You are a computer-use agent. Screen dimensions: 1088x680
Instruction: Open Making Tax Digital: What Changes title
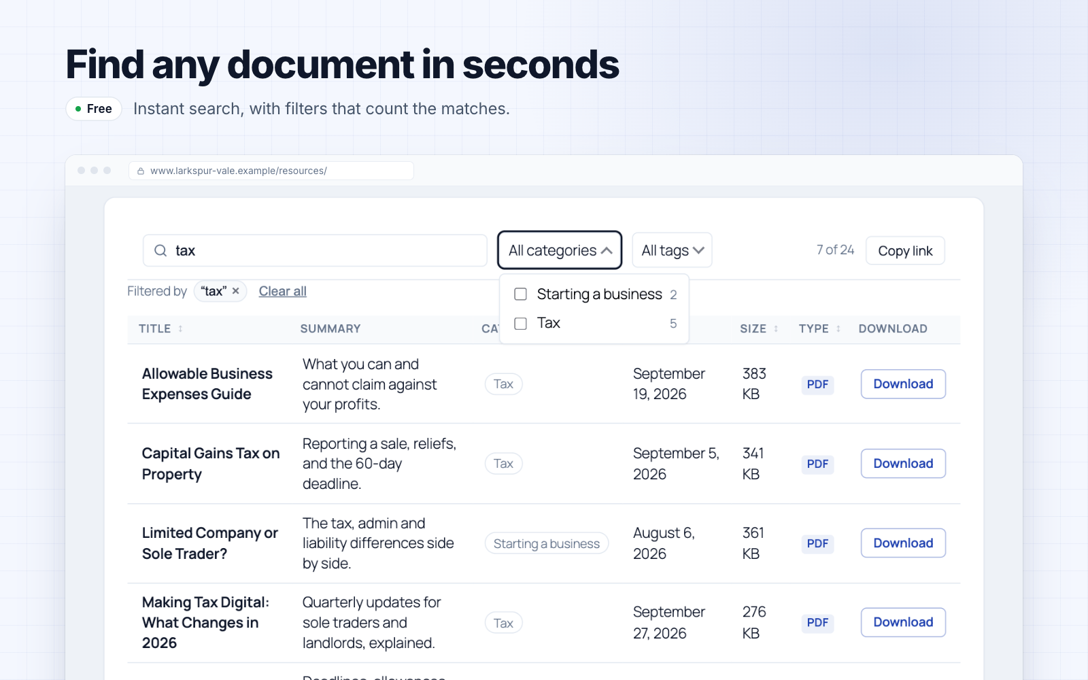point(205,623)
